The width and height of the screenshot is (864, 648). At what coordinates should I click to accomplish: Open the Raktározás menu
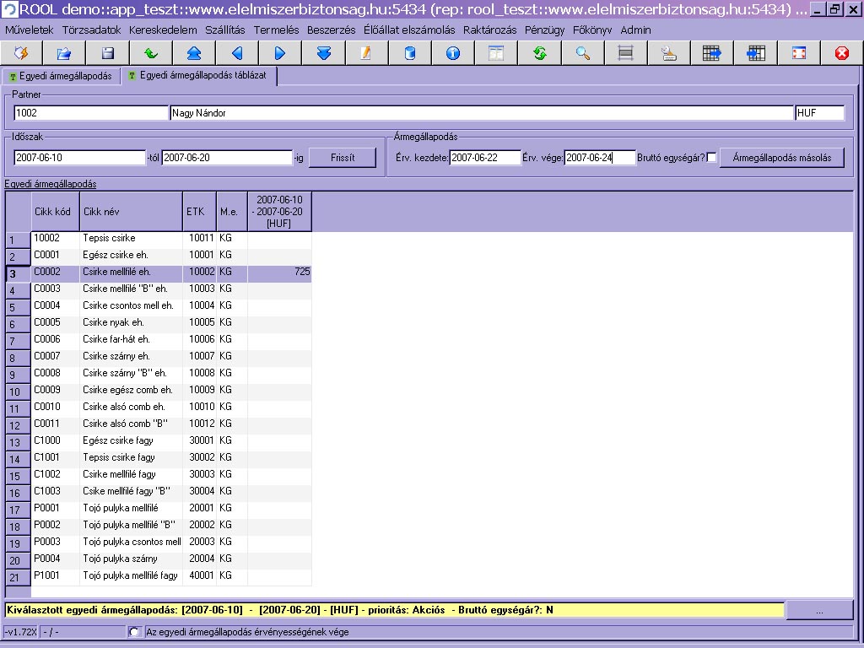[x=489, y=30]
